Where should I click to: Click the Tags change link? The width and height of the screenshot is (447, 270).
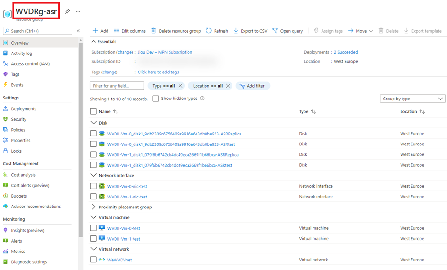pos(110,72)
